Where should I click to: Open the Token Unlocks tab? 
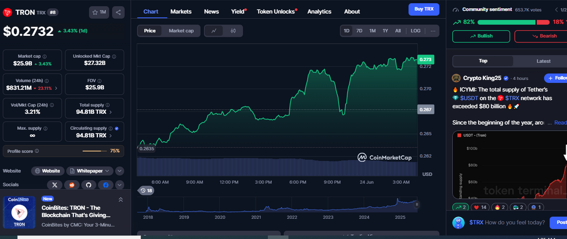click(x=276, y=12)
